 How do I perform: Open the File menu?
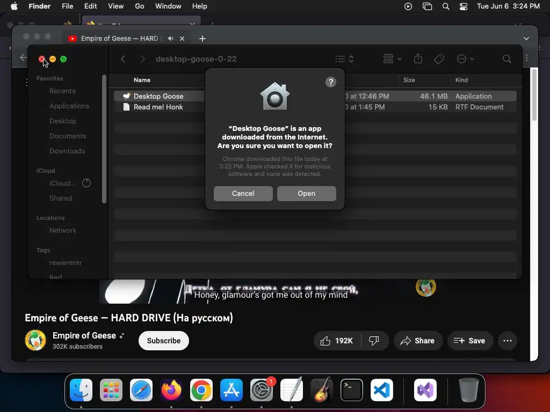pyautogui.click(x=67, y=6)
